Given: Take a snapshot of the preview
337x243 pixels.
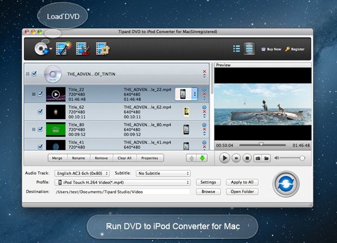Looking at the screenshot, I should click(x=258, y=158).
